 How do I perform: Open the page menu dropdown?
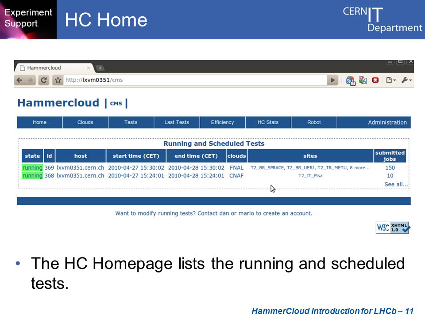pyautogui.click(x=391, y=80)
